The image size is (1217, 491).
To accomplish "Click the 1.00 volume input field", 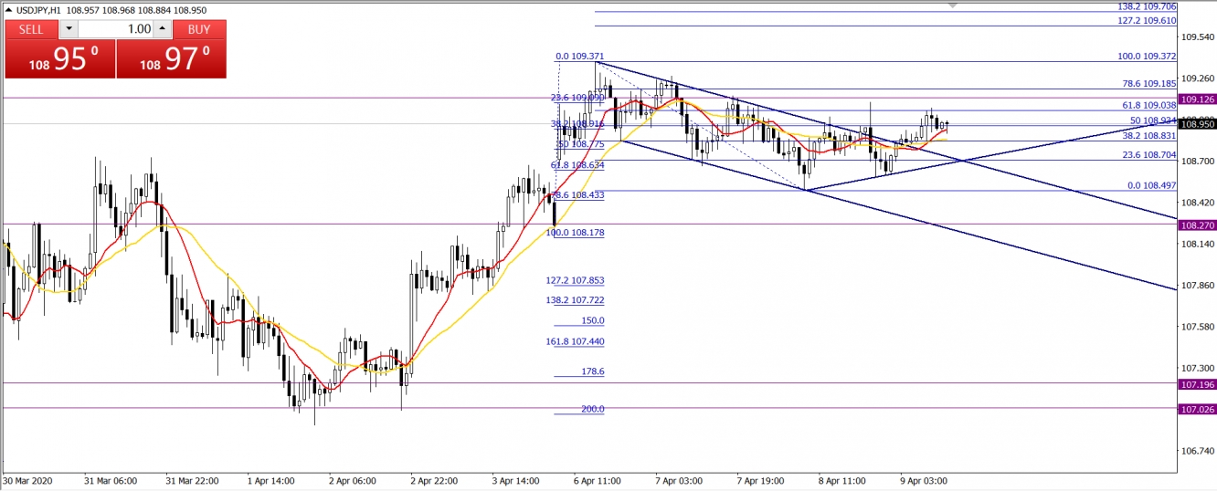I will (115, 29).
